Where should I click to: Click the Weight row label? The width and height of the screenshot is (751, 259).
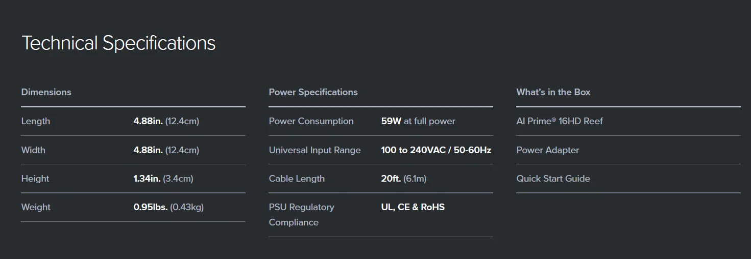coord(36,207)
